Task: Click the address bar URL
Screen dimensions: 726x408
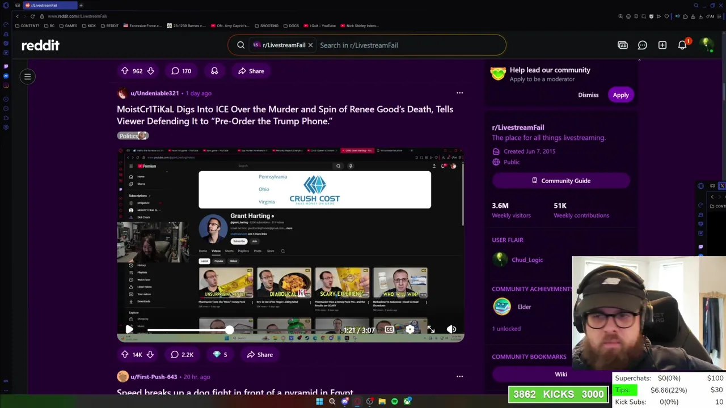Action: click(78, 16)
